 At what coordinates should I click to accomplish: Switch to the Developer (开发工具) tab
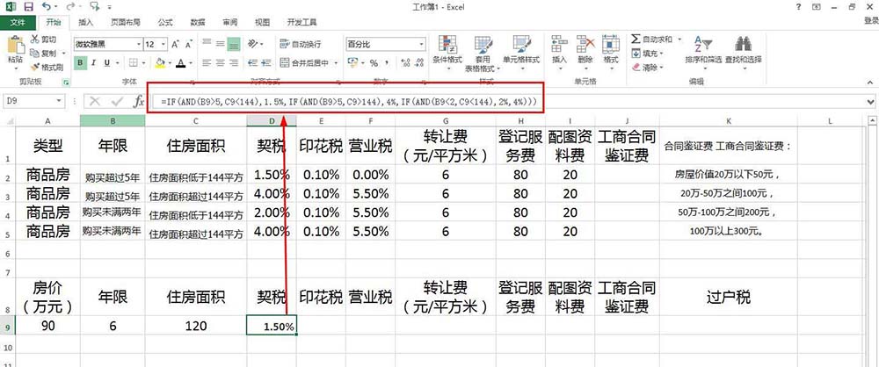tap(301, 23)
